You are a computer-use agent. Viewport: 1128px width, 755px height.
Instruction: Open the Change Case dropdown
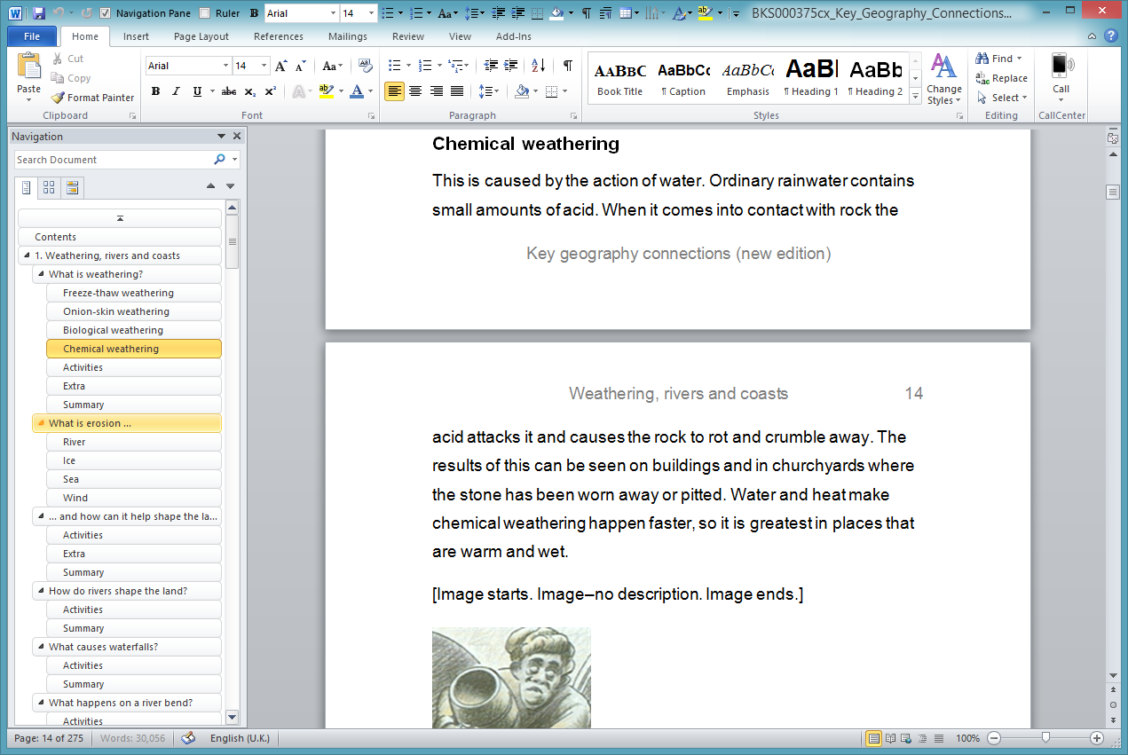333,66
